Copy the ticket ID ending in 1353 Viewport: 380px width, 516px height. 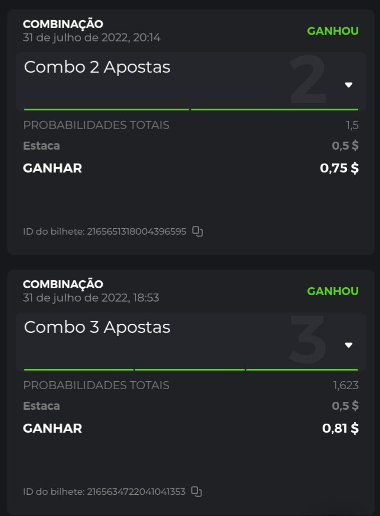pyautogui.click(x=196, y=491)
